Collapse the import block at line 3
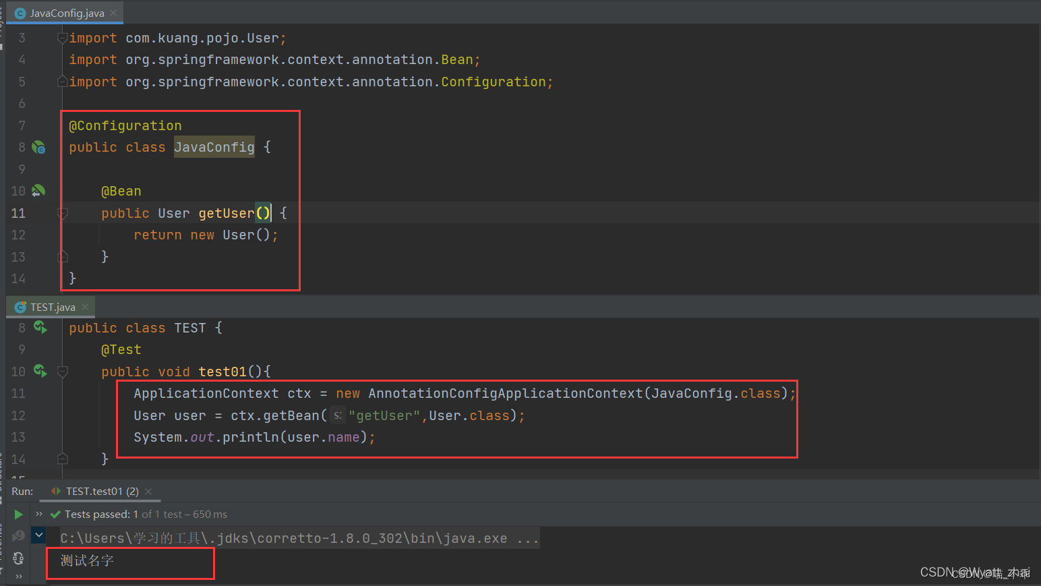 click(63, 38)
